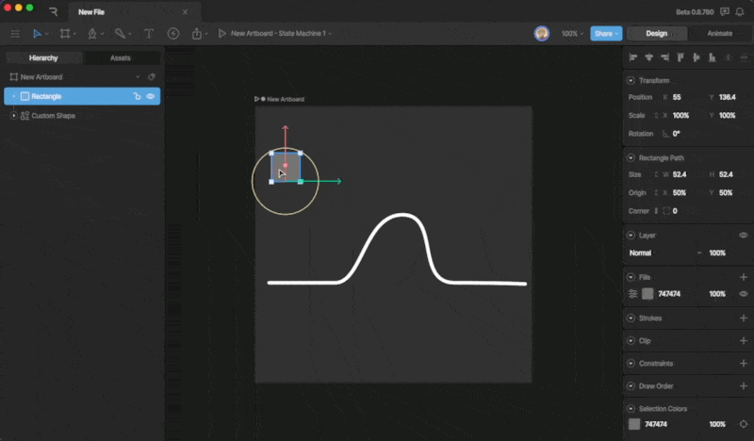Image resolution: width=754 pixels, height=441 pixels.
Task: Add a new stroke with plus icon
Action: 743,318
